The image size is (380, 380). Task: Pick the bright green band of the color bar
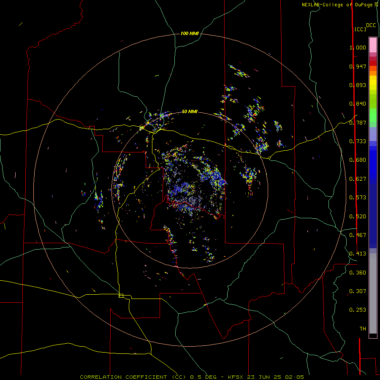click(373, 115)
